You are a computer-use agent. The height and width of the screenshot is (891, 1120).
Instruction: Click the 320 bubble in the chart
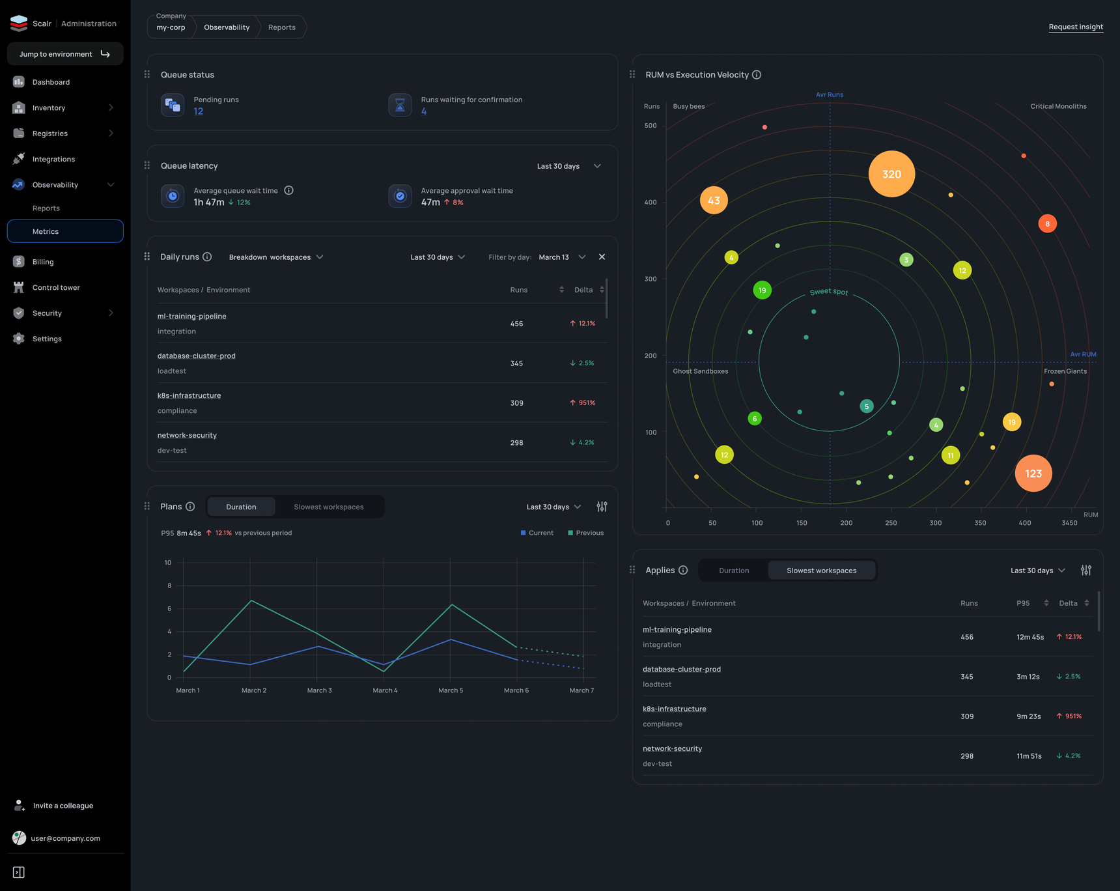891,174
